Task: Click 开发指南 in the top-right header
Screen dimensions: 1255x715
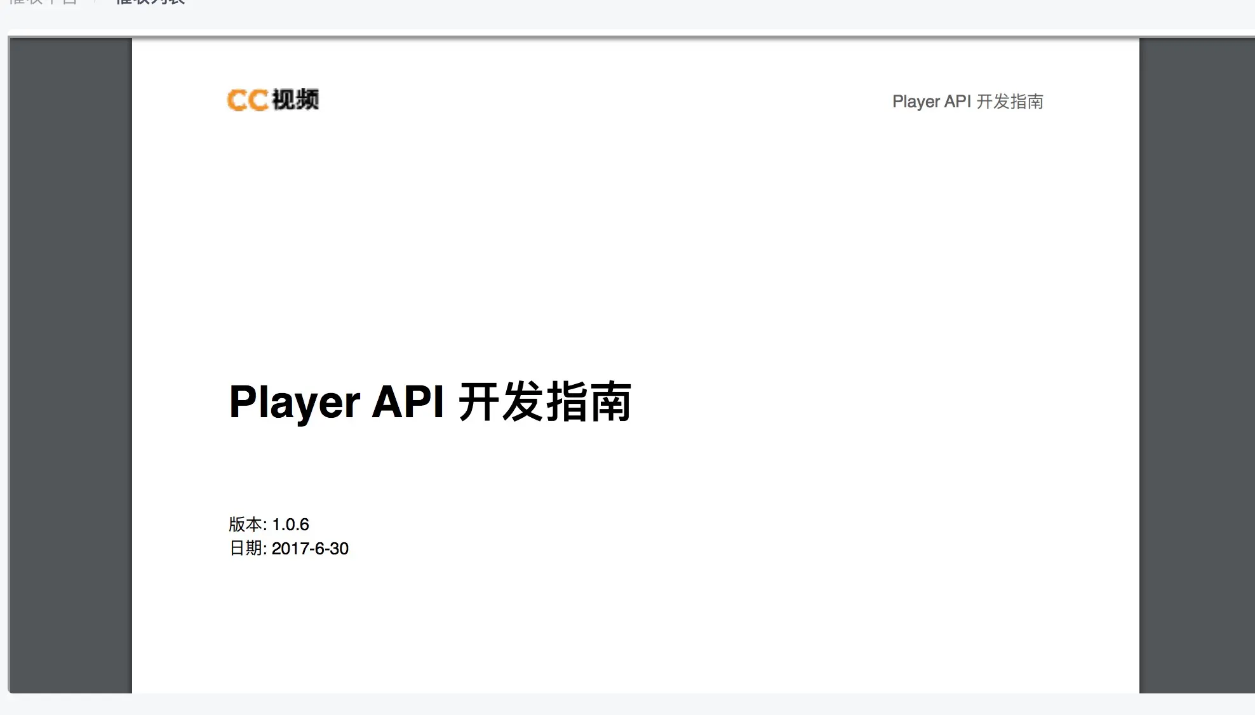Action: (1010, 102)
